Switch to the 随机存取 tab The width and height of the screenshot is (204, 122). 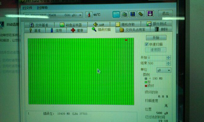click(125, 24)
